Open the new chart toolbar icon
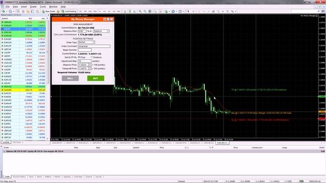Screen dimensions: 326x183 pyautogui.click(x=4, y=11)
